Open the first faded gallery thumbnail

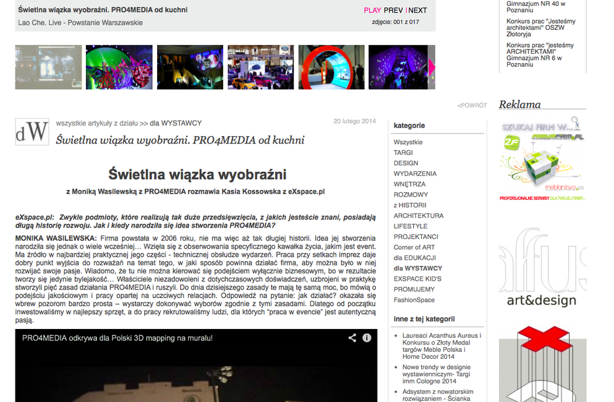(49, 67)
